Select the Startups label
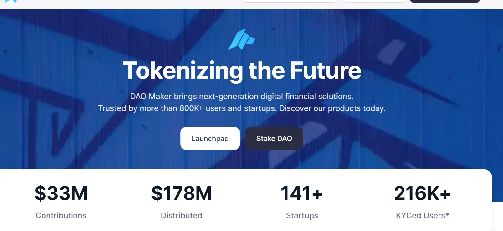The width and height of the screenshot is (503, 231). pos(302,215)
